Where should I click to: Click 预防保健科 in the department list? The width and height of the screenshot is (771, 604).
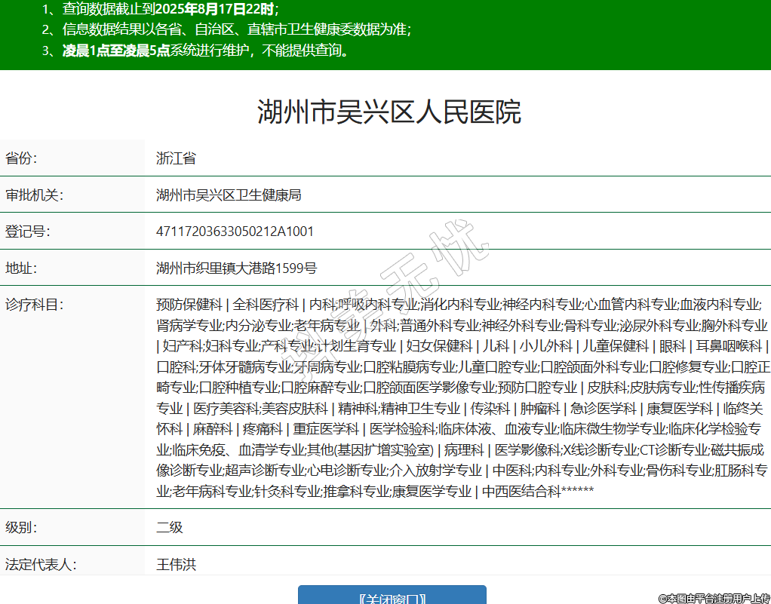pyautogui.click(x=189, y=305)
